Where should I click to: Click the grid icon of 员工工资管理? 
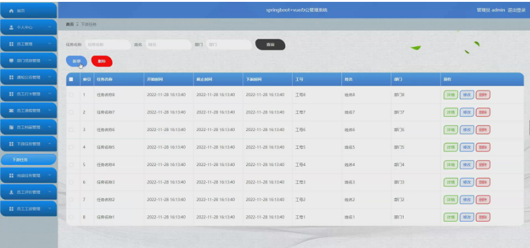[x=11, y=209]
